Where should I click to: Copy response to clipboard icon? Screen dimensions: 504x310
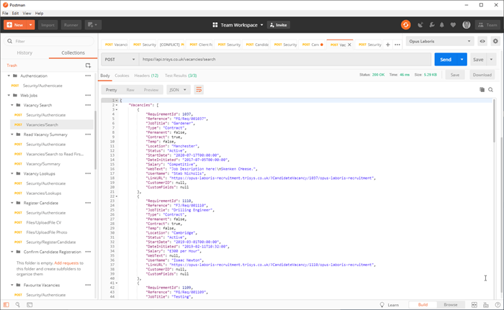[482, 90]
